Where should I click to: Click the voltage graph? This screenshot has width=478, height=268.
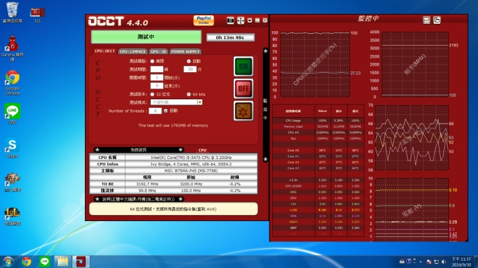pyautogui.click(x=412, y=210)
